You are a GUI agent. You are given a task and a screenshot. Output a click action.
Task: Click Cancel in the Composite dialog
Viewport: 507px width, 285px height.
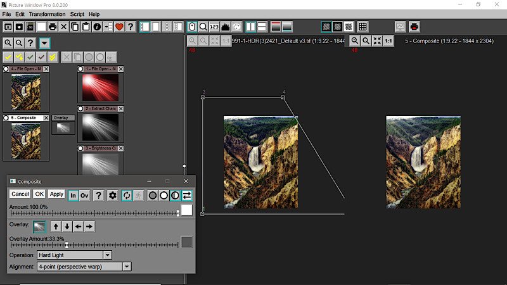20,194
